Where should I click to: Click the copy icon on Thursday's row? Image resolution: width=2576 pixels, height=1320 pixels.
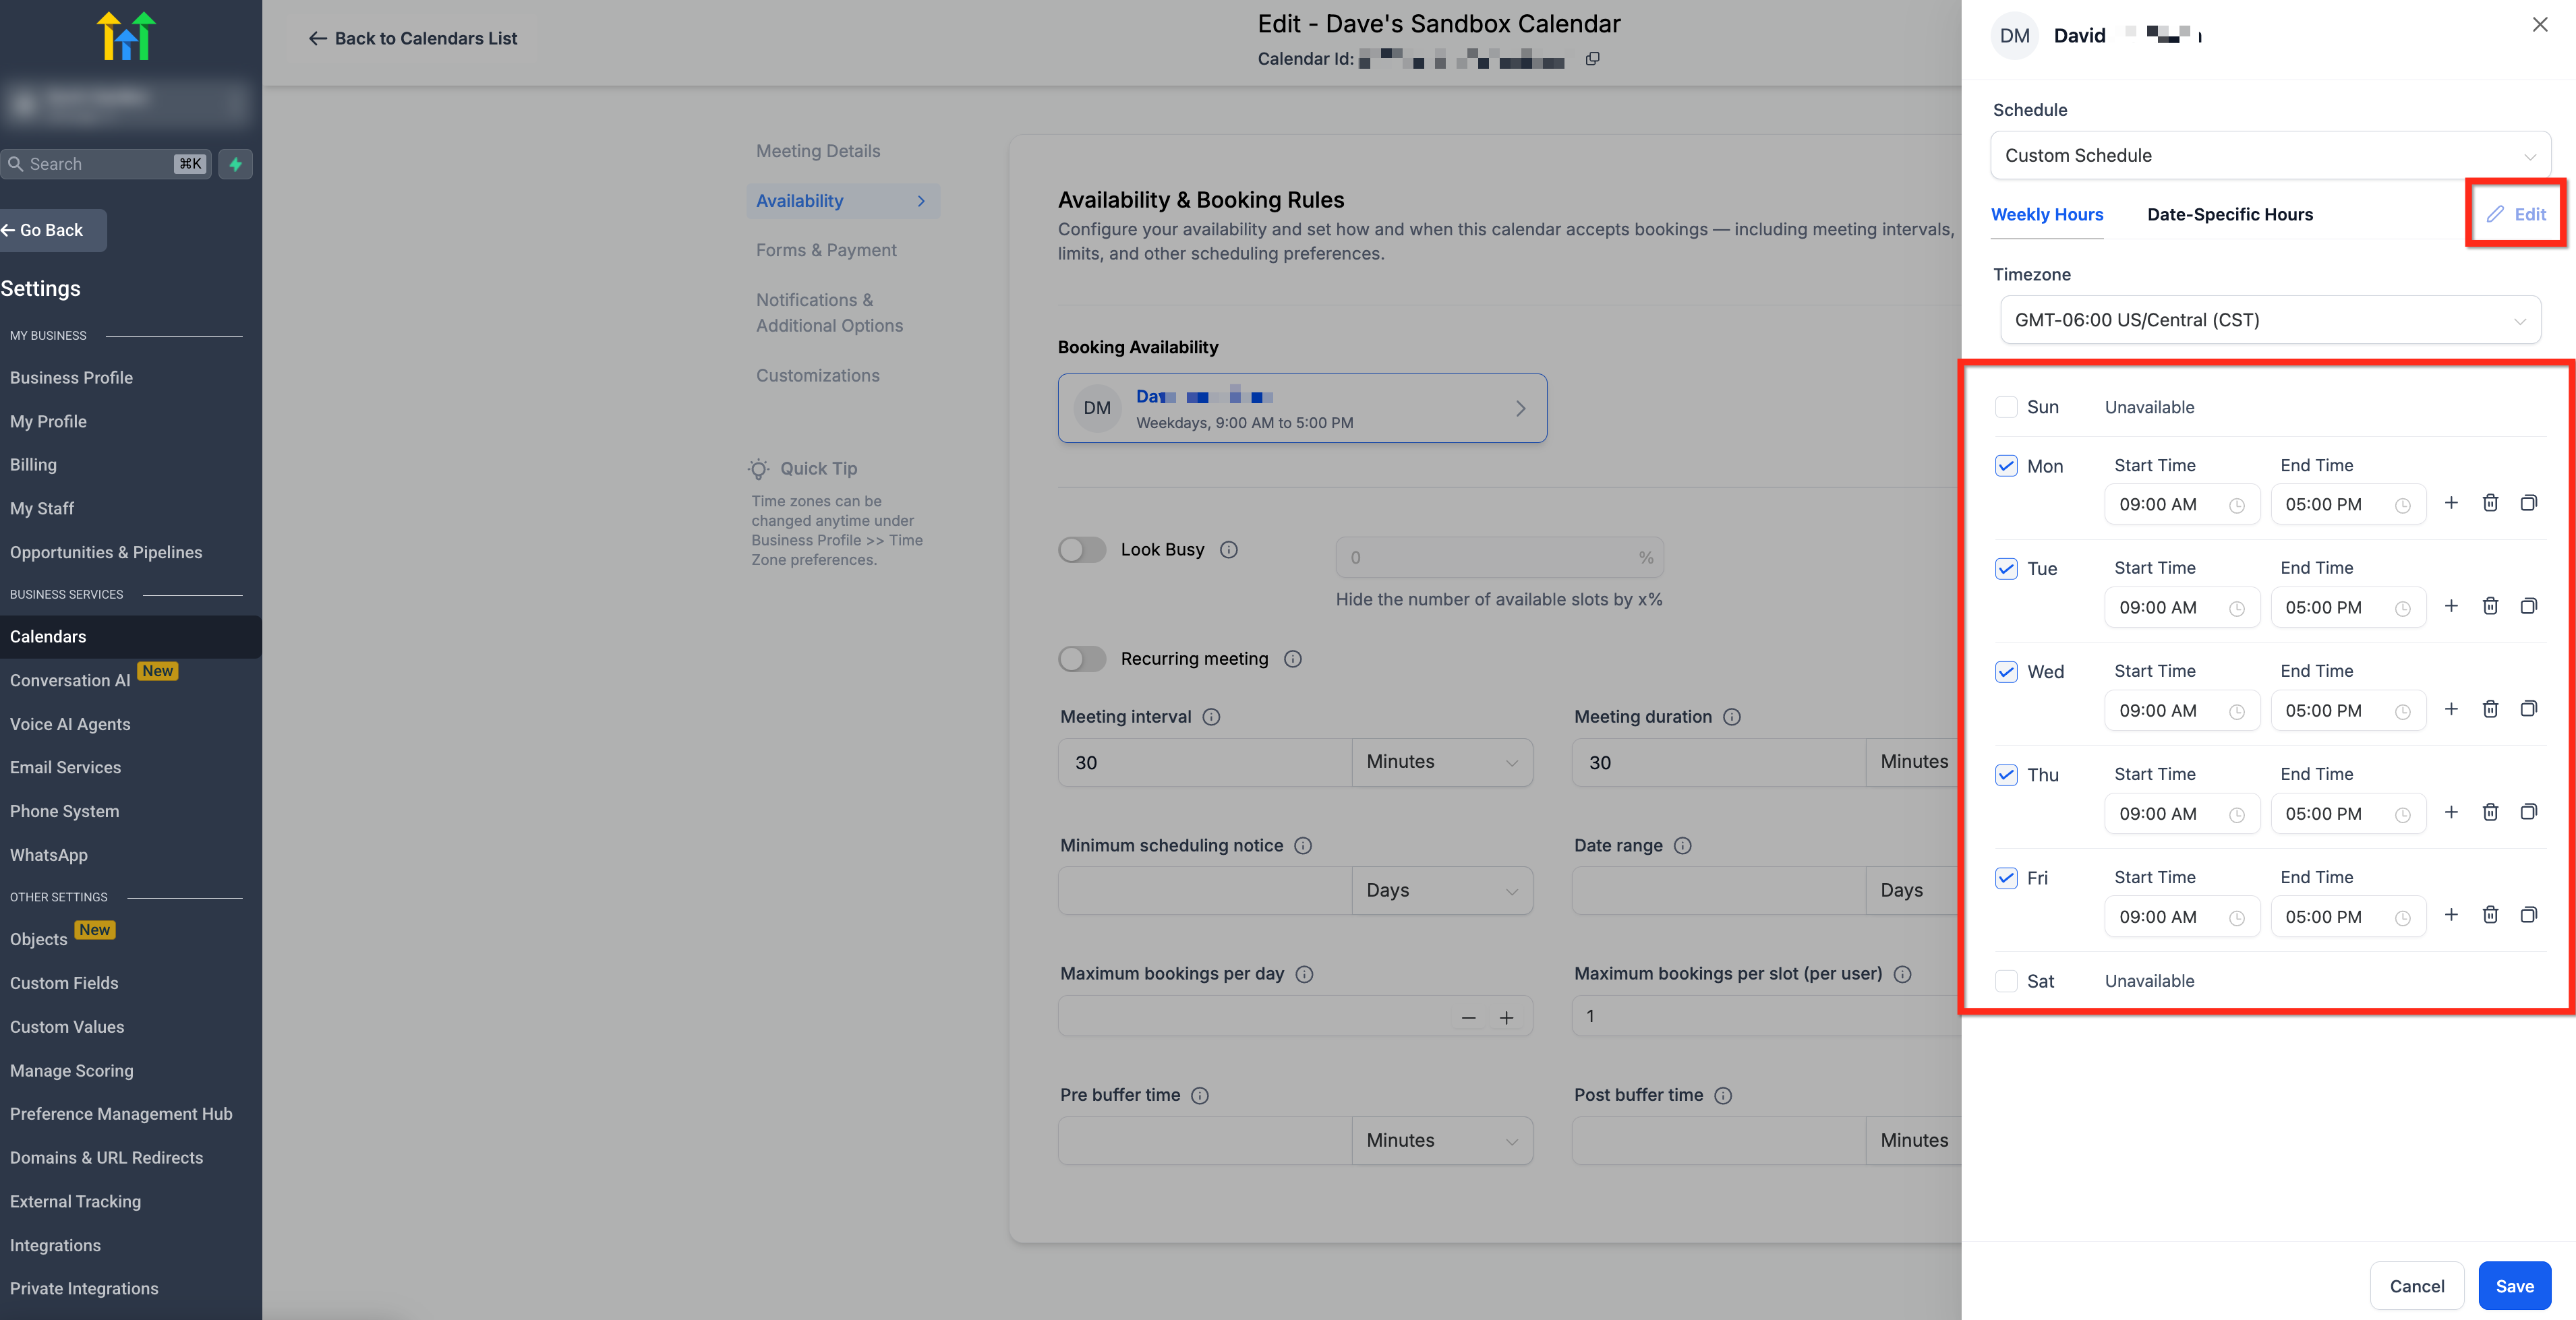pyautogui.click(x=2528, y=812)
